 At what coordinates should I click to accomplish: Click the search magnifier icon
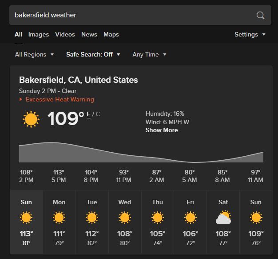[261, 15]
